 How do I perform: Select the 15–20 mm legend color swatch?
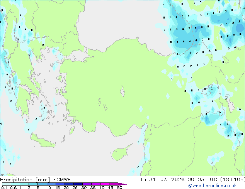click(60, 184)
